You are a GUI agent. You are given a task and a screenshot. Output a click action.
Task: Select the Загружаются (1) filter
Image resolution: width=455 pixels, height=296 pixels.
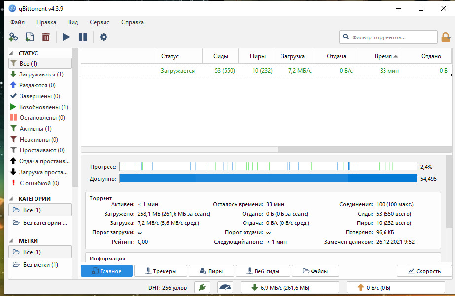tap(40, 74)
